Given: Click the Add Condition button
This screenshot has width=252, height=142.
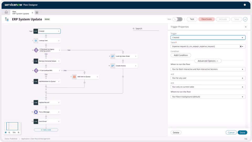Looking at the screenshot, I should [181, 55].
